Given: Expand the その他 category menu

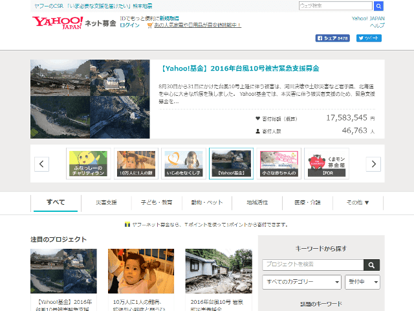Looking at the screenshot, I should click(358, 203).
